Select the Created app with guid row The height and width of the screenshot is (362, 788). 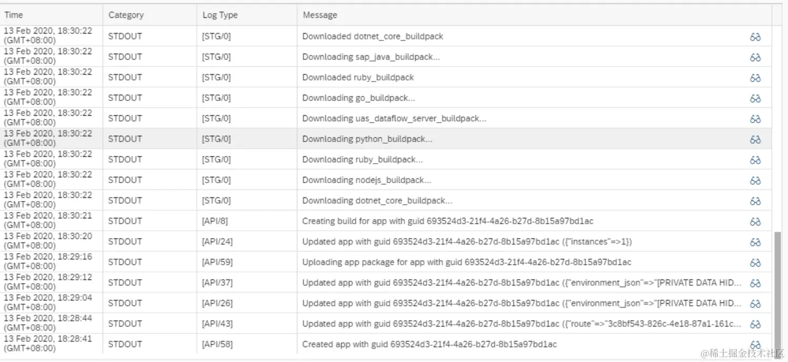pyautogui.click(x=386, y=344)
